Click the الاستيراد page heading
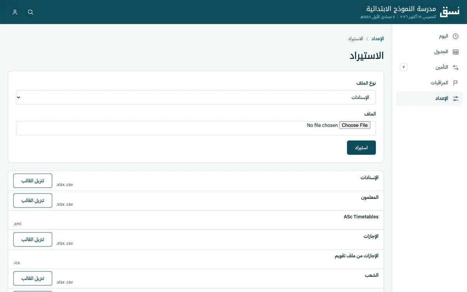 click(x=367, y=56)
